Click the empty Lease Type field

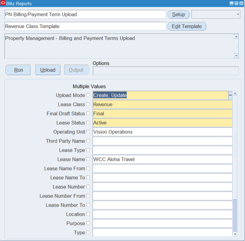click(163, 150)
